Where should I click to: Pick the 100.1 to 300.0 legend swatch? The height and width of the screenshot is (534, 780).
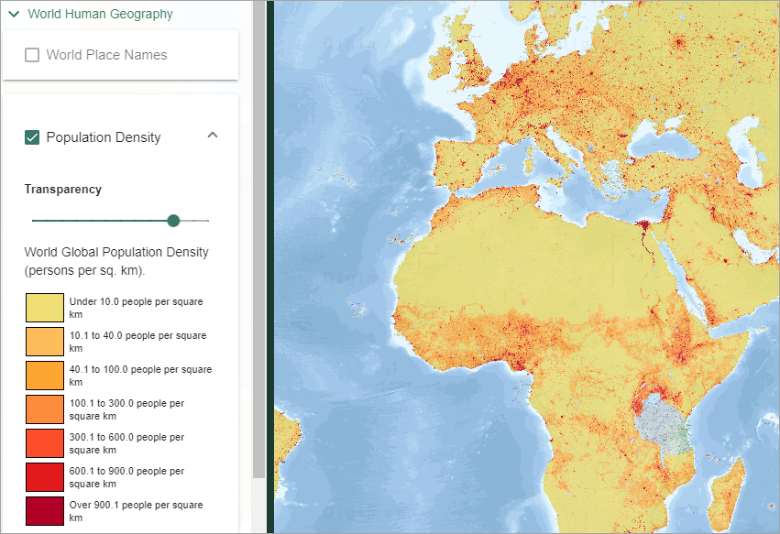pos(44,409)
